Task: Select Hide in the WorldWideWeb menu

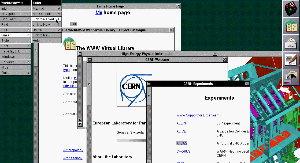Action: [15, 67]
